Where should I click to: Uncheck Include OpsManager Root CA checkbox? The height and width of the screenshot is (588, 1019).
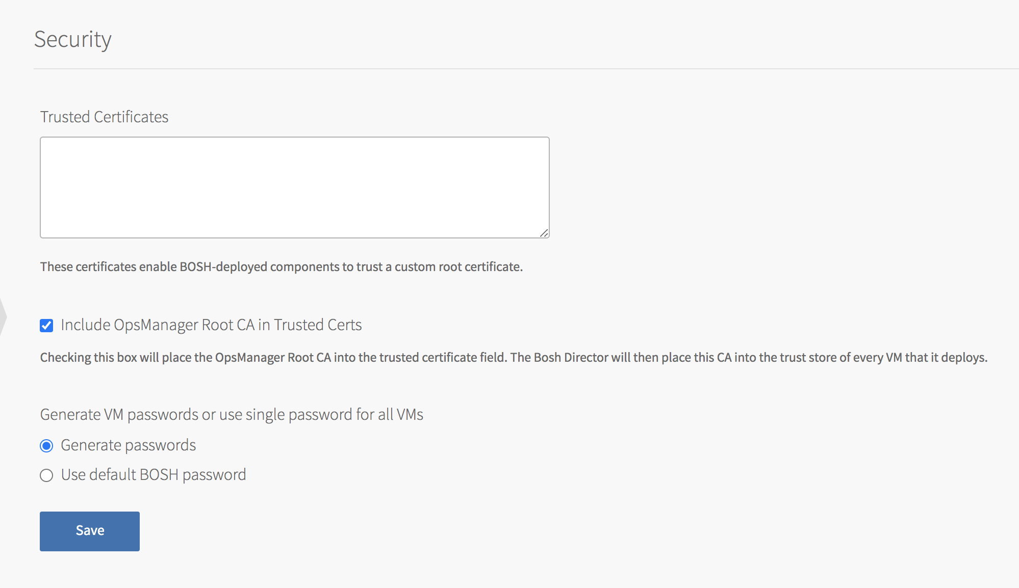click(46, 326)
